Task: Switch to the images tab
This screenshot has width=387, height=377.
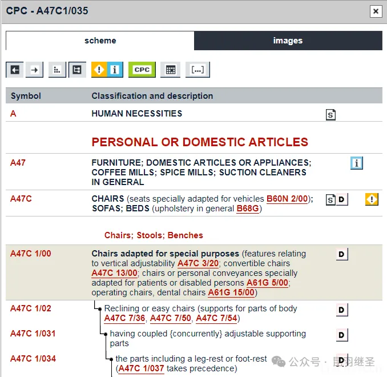Action: tap(288, 41)
